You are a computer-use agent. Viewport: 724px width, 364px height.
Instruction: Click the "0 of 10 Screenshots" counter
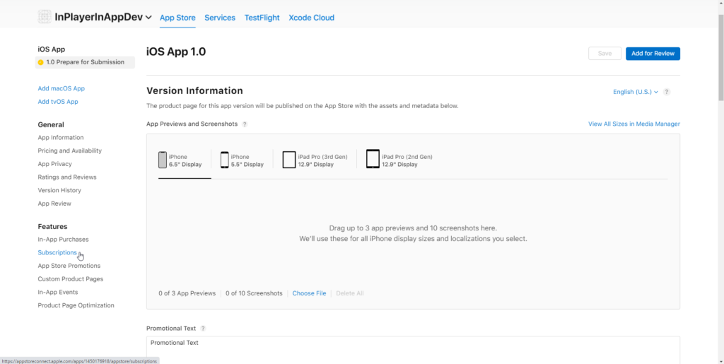254,293
